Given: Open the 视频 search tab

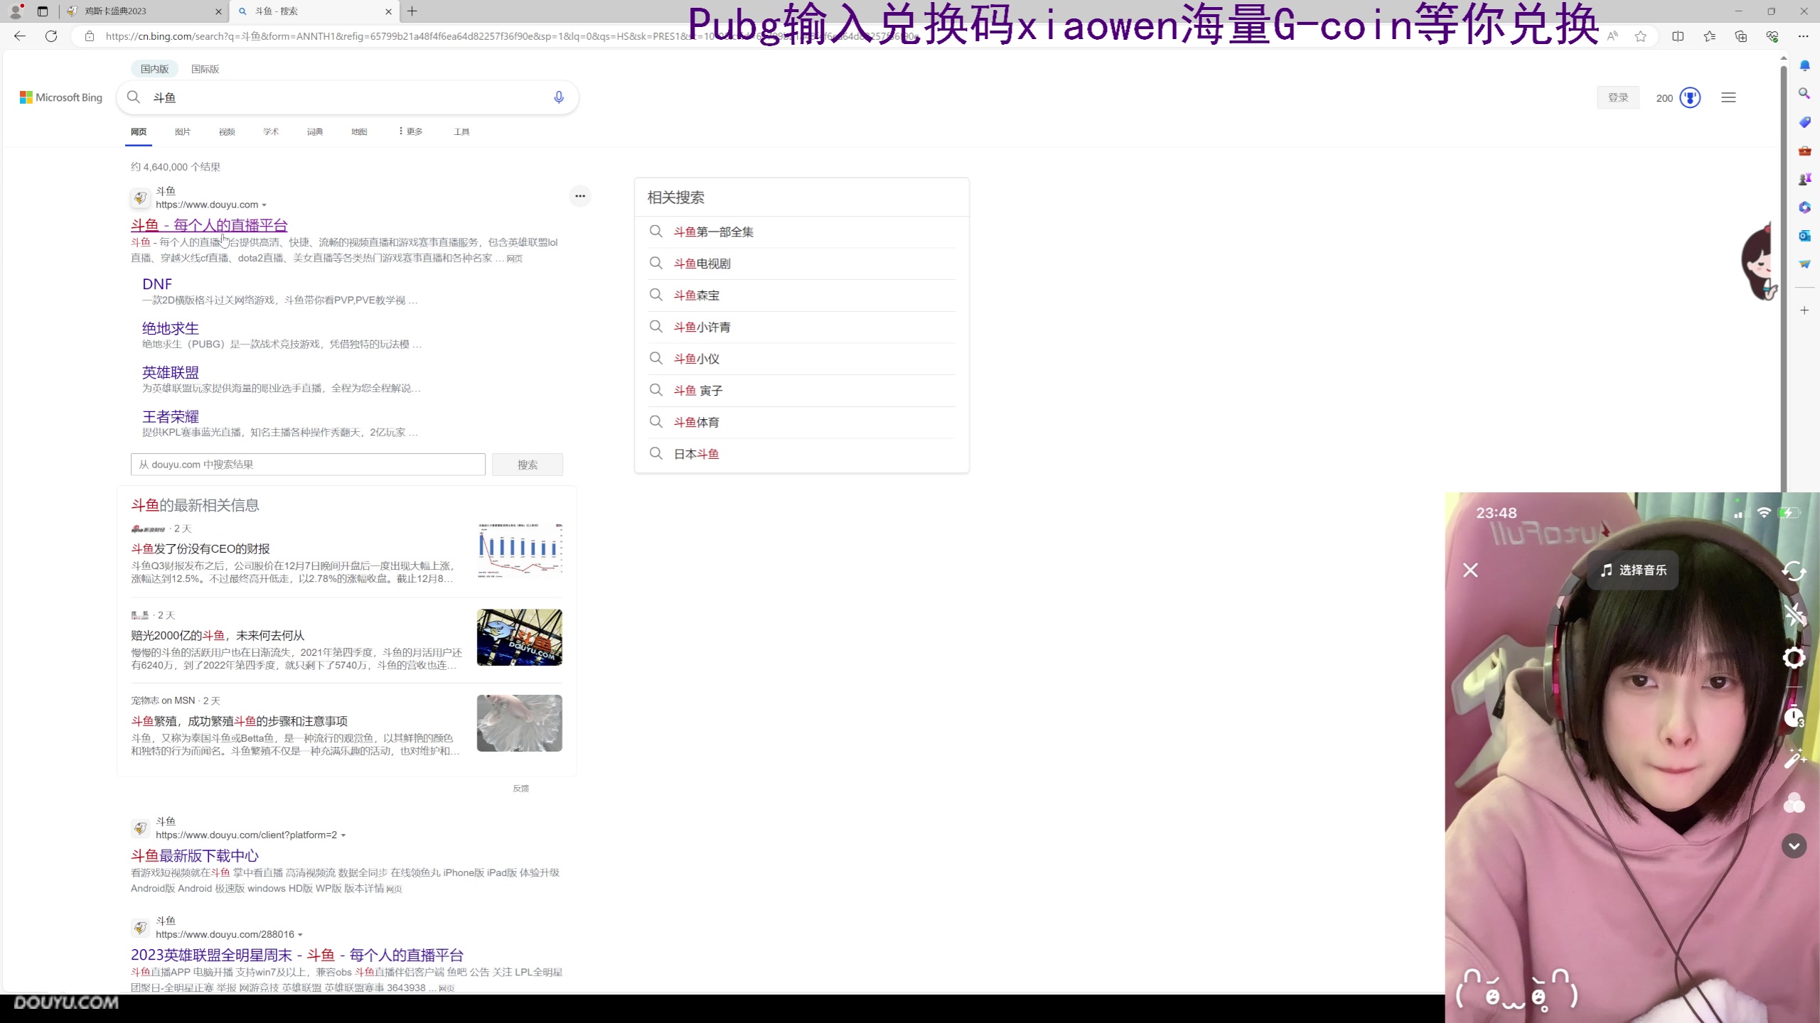Looking at the screenshot, I should [x=227, y=132].
